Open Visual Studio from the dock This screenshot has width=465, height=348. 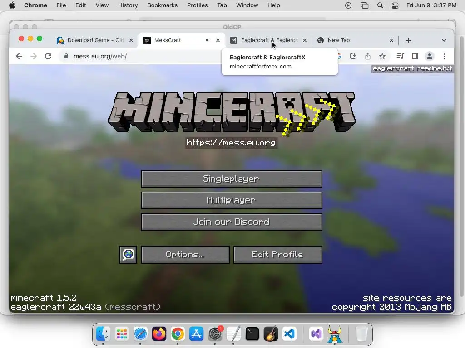point(316,334)
